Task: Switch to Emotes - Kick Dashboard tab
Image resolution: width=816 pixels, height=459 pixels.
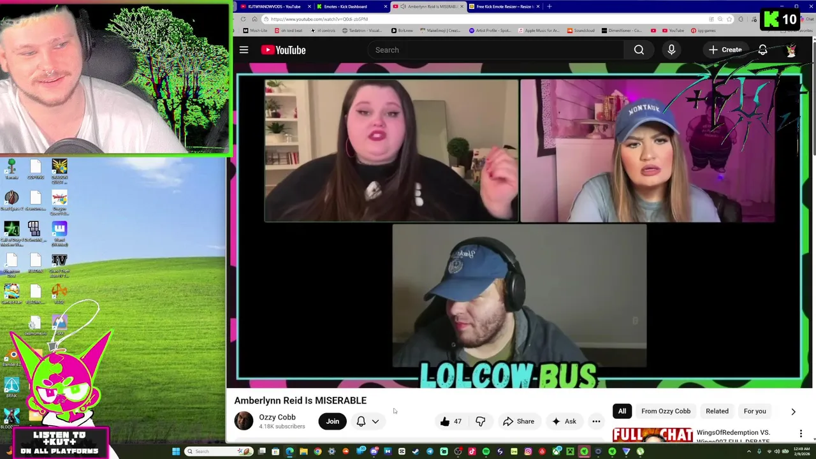Action: point(351,6)
